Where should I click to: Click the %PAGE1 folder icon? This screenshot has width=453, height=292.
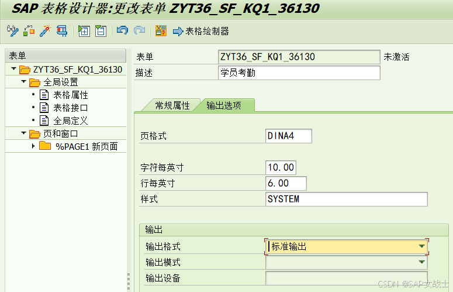(x=45, y=146)
